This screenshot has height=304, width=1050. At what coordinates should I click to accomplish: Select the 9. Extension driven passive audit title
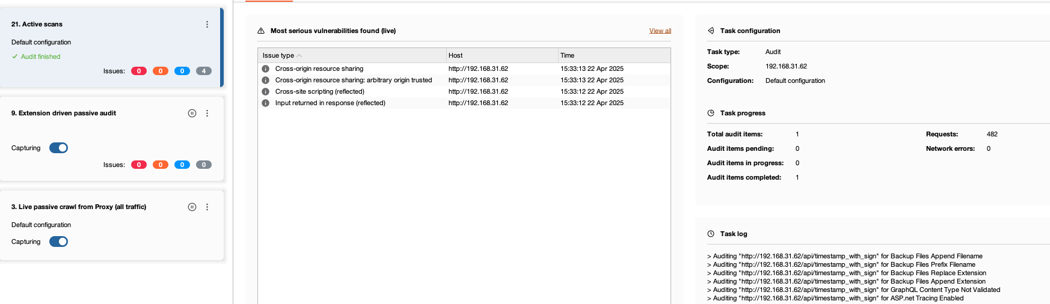pos(64,113)
